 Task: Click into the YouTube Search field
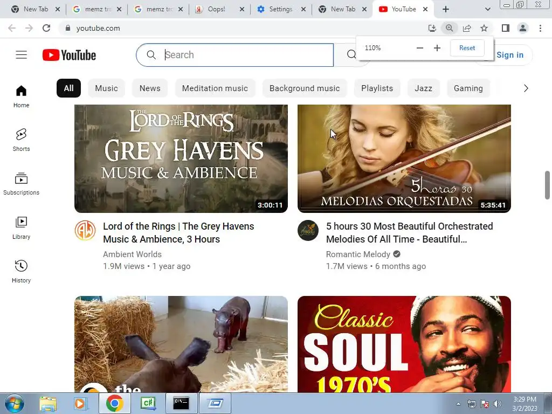(x=235, y=55)
